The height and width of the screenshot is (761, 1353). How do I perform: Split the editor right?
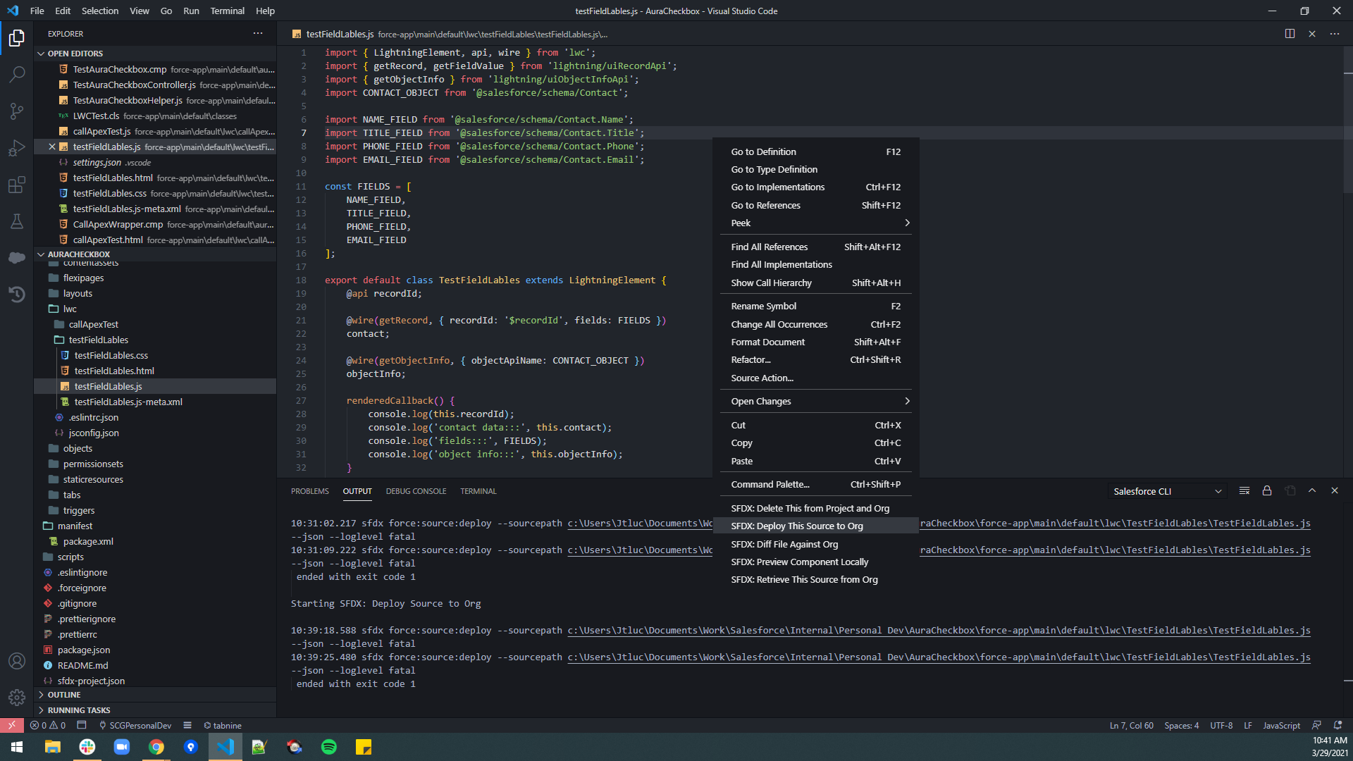pos(1290,34)
